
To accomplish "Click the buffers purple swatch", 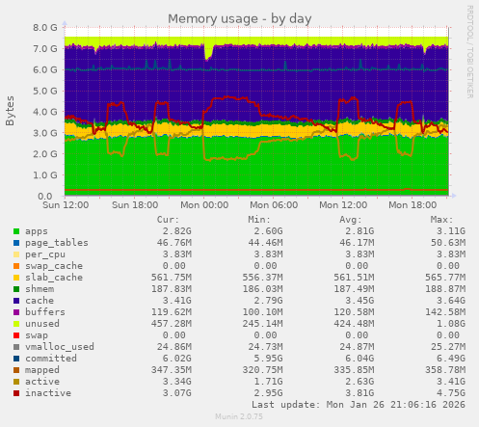I will [x=16, y=312].
